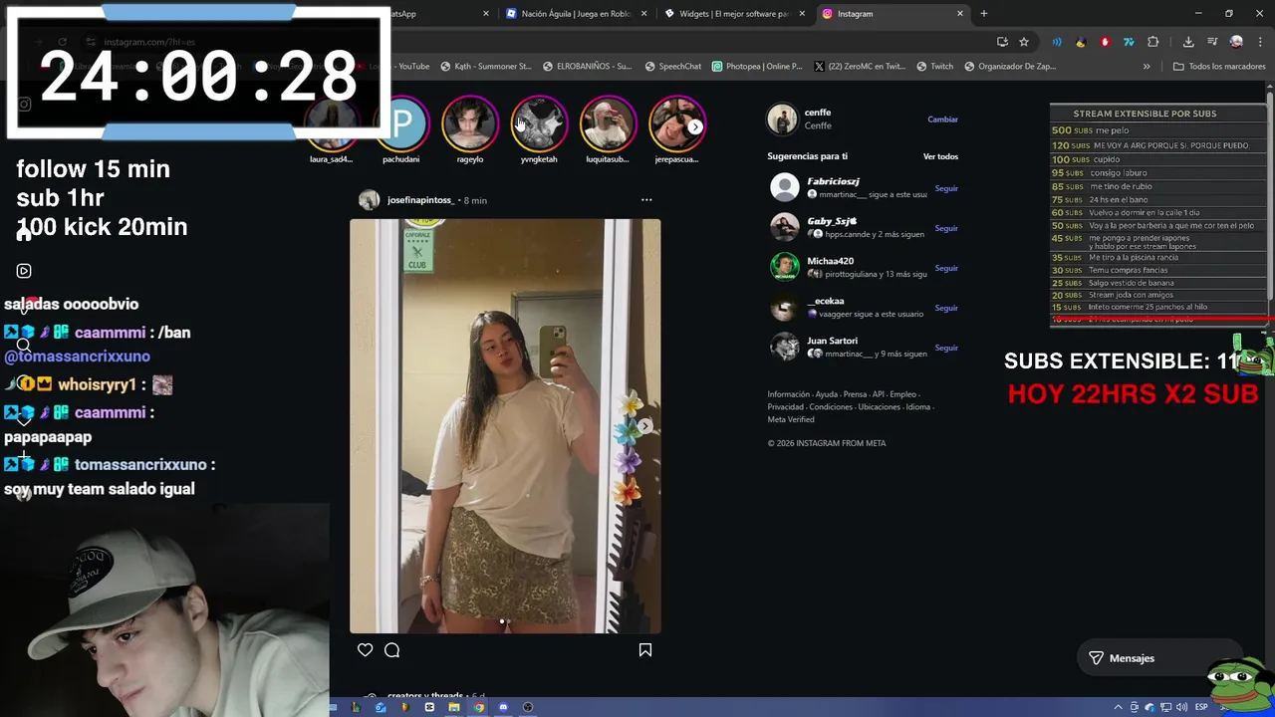Open Instagram Reels icon in the sidebar
The height and width of the screenshot is (717, 1275).
coord(24,271)
